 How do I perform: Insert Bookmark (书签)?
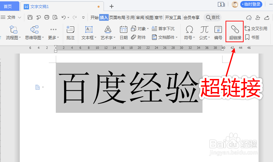252,37
